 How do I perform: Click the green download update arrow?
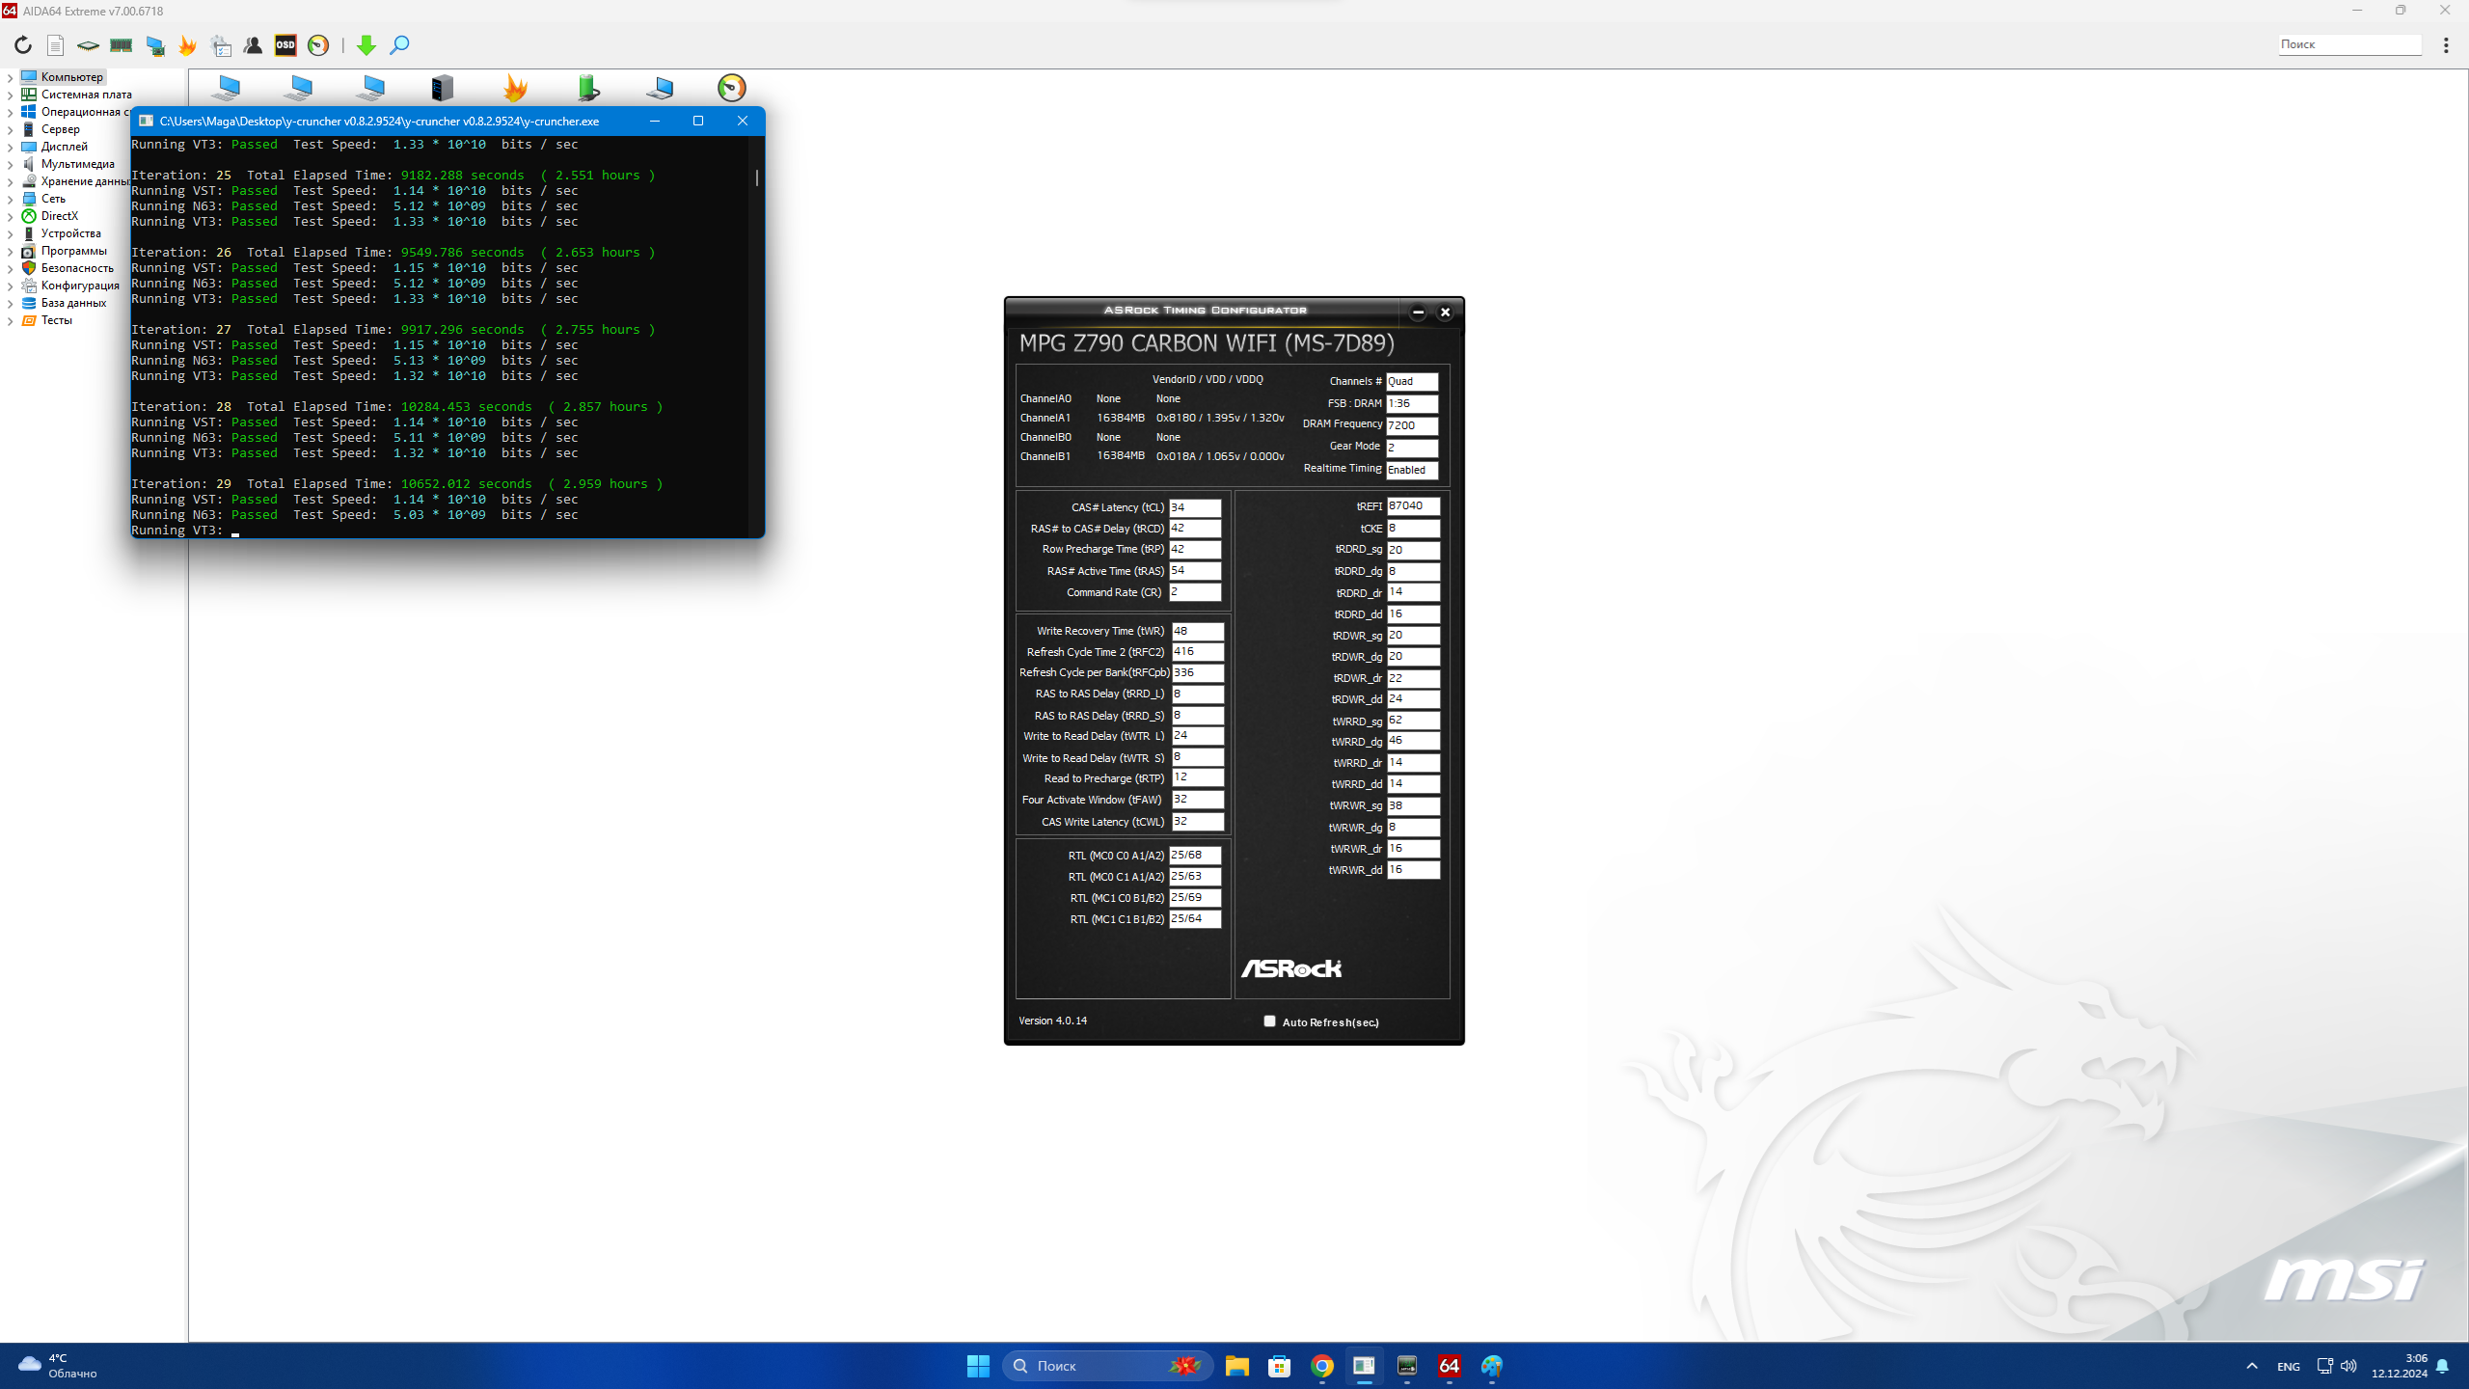tap(366, 45)
